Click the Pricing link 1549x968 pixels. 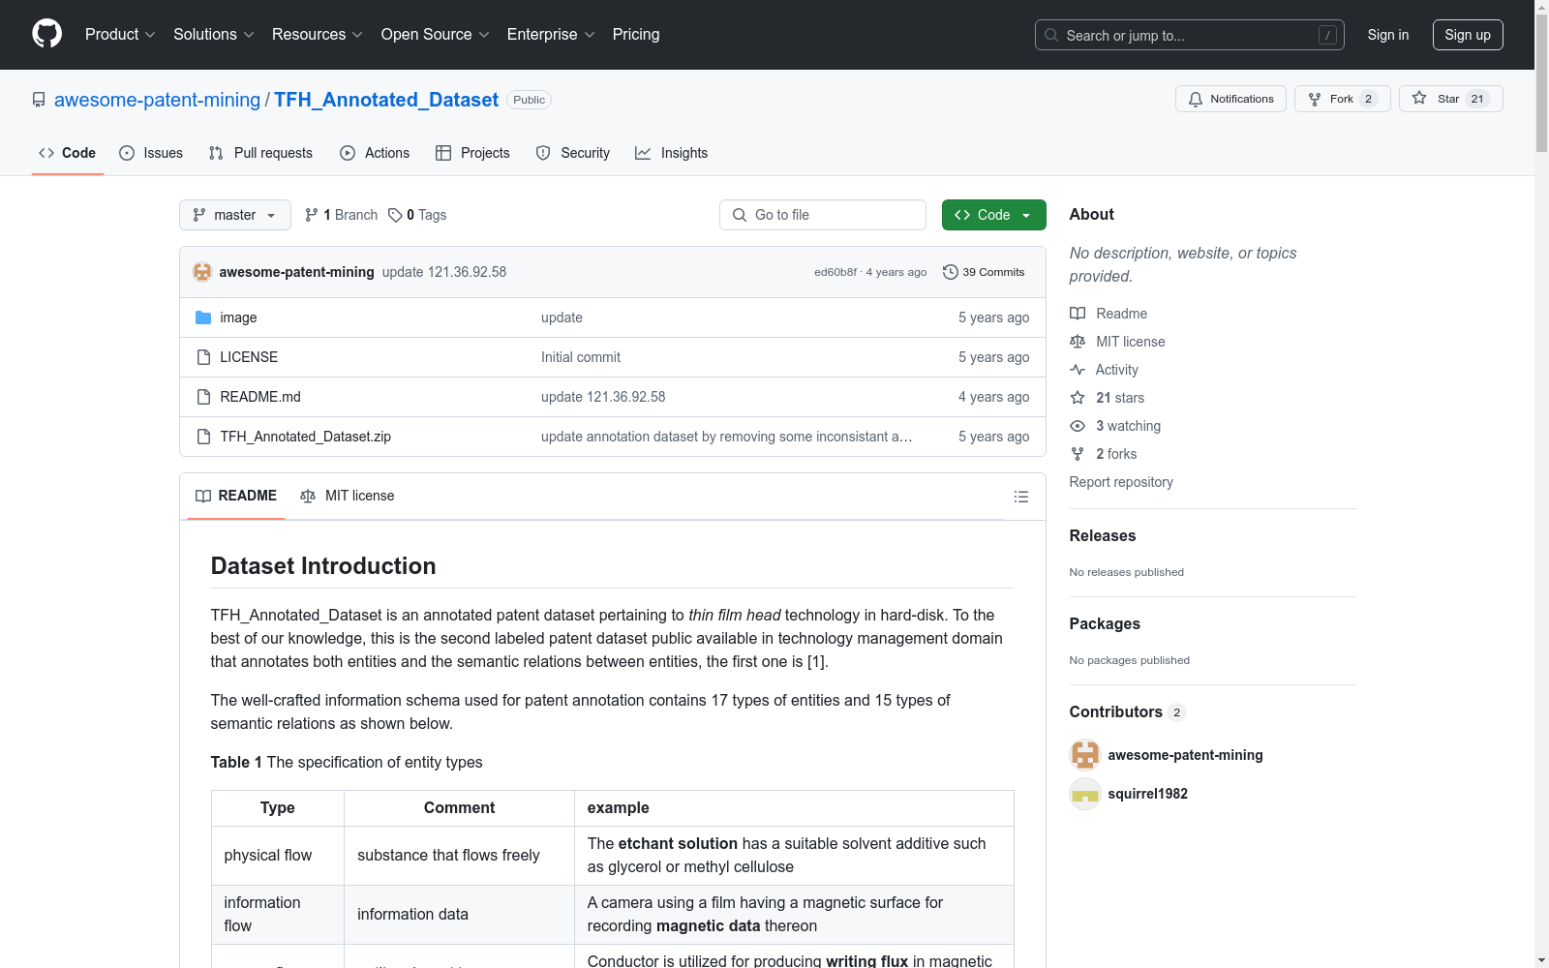636,34
